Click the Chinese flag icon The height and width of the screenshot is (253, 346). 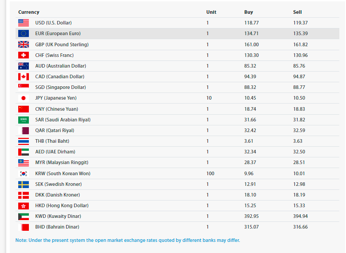pyautogui.click(x=24, y=109)
